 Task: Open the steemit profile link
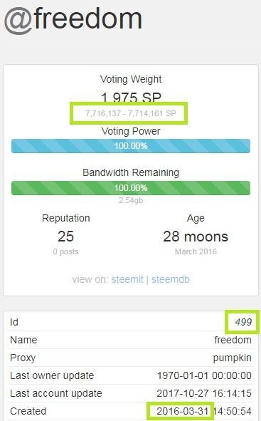tap(127, 279)
